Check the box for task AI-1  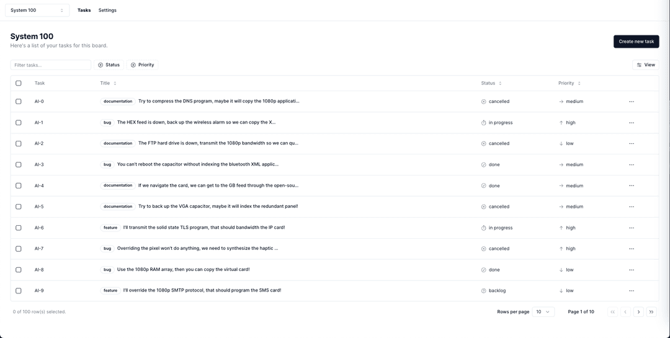19,123
